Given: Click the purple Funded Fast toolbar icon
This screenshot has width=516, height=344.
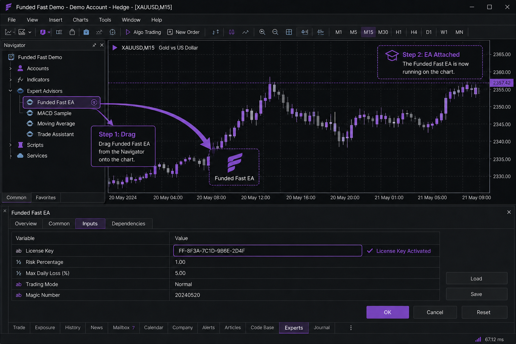Looking at the screenshot, I should coord(43,32).
